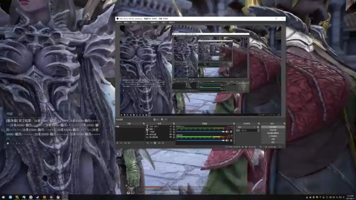Move source up arrow in Sources panel
This screenshot has width=356, height=200.
coord(159,143)
